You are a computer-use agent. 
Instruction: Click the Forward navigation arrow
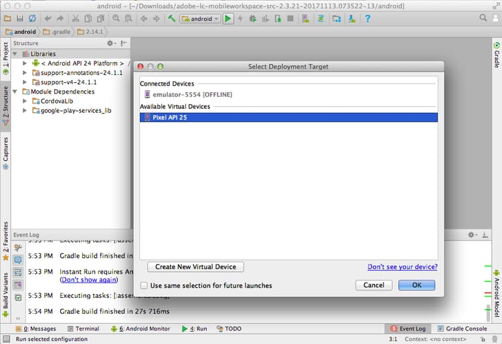click(156, 19)
